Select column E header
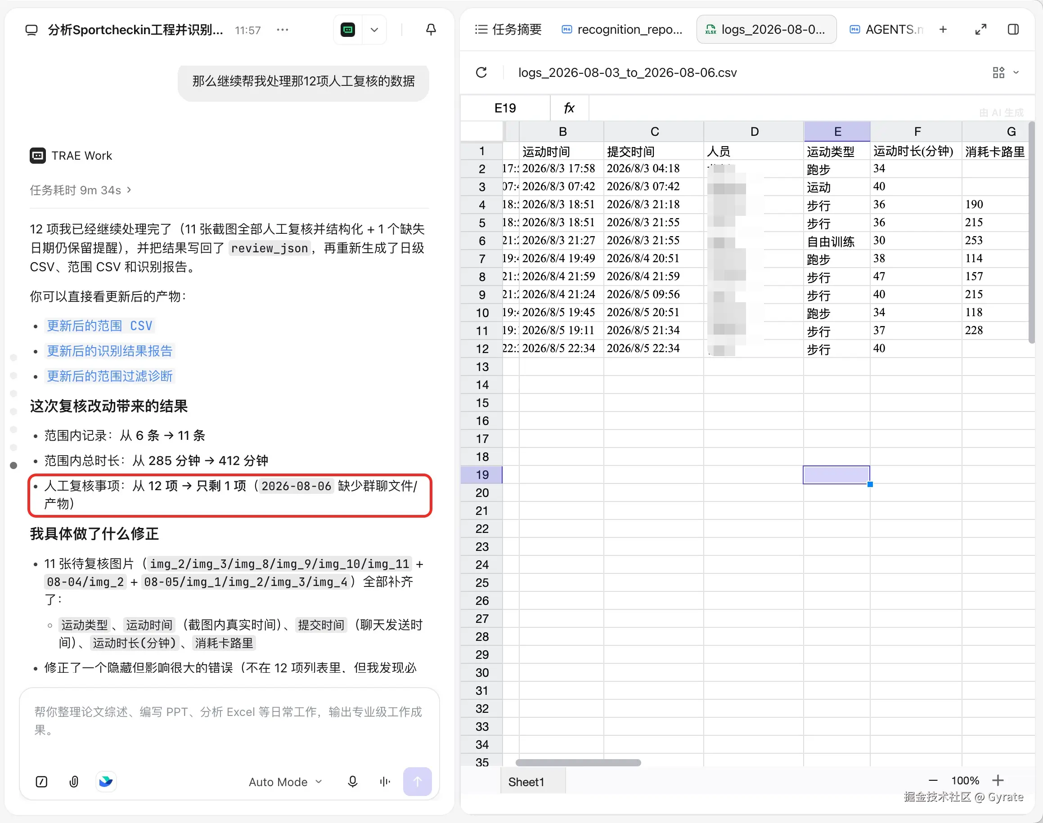The image size is (1043, 823). tap(837, 131)
